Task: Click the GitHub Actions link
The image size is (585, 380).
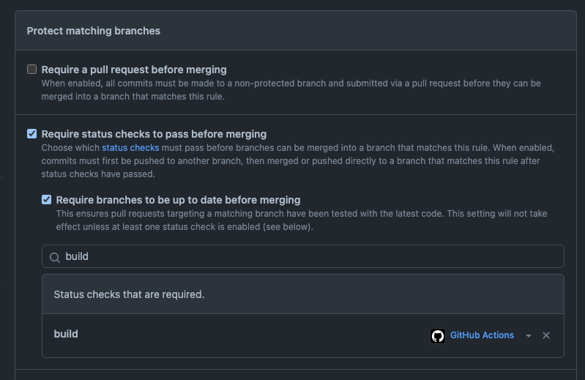Action: (482, 335)
